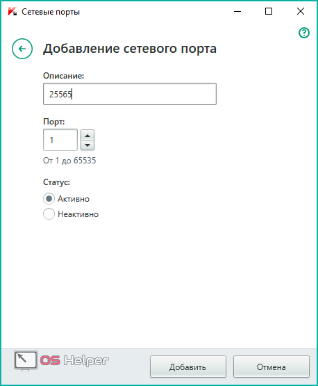The image size is (318, 386).
Task: Minimize the Сетевые порты window
Action: [237, 11]
